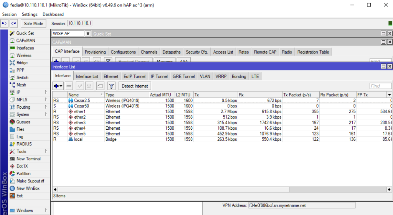
Task: Open Provisioning tab in CAPsMAN window
Action: 95,52
